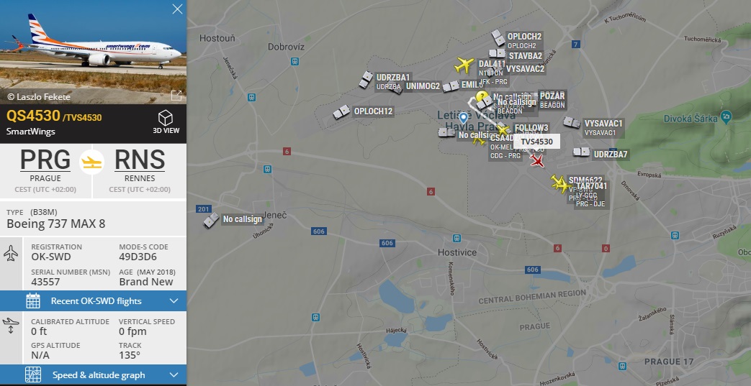Click the UDRZBA7 vehicle icon
The width and height of the screenshot is (751, 386).
582,152
